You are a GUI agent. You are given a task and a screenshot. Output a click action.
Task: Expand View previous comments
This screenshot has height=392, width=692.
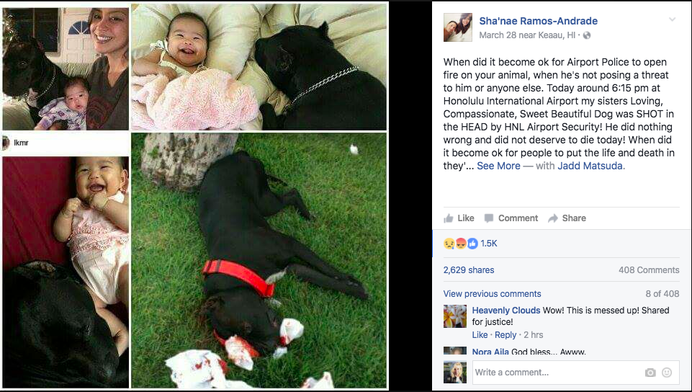pyautogui.click(x=492, y=293)
